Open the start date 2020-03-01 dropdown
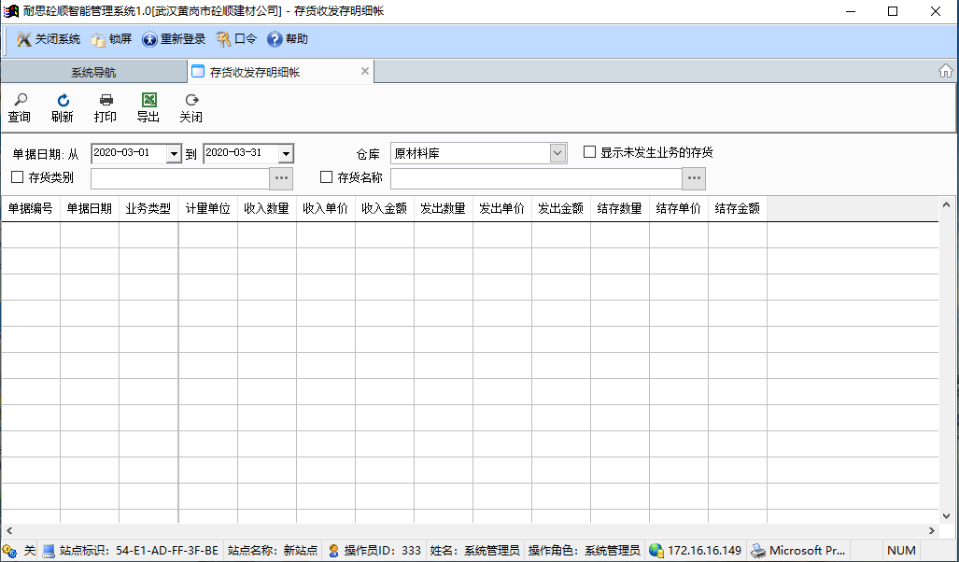This screenshot has width=959, height=562. 174,154
